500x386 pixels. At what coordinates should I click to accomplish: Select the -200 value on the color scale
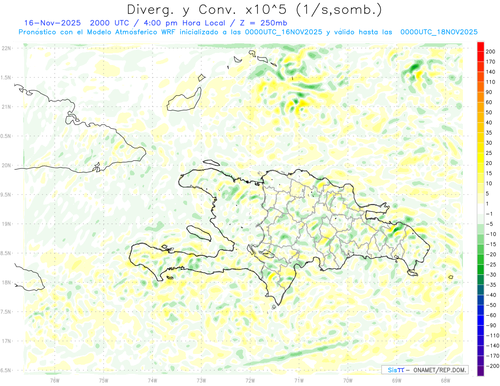[x=493, y=366]
